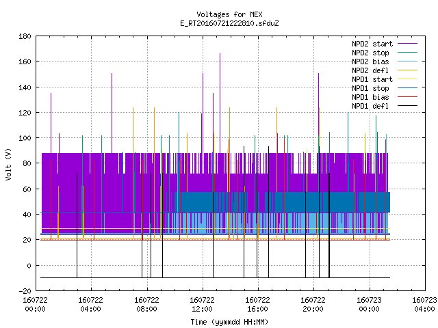
Task: Click the 'NPD2 bias' legend label
Action: point(370,61)
